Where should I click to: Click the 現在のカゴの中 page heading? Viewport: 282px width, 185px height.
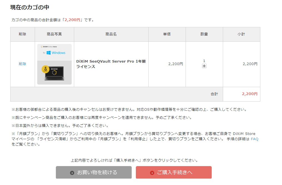coord(30,8)
